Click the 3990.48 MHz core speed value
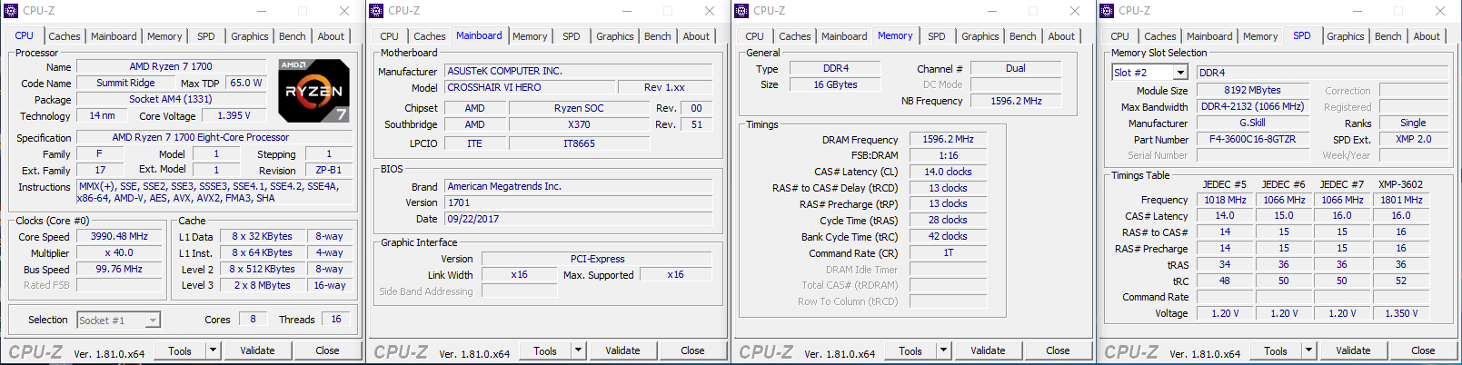The image size is (1462, 365). click(119, 236)
